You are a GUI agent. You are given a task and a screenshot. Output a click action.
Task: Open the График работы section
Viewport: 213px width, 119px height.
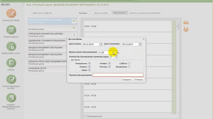click(11, 30)
